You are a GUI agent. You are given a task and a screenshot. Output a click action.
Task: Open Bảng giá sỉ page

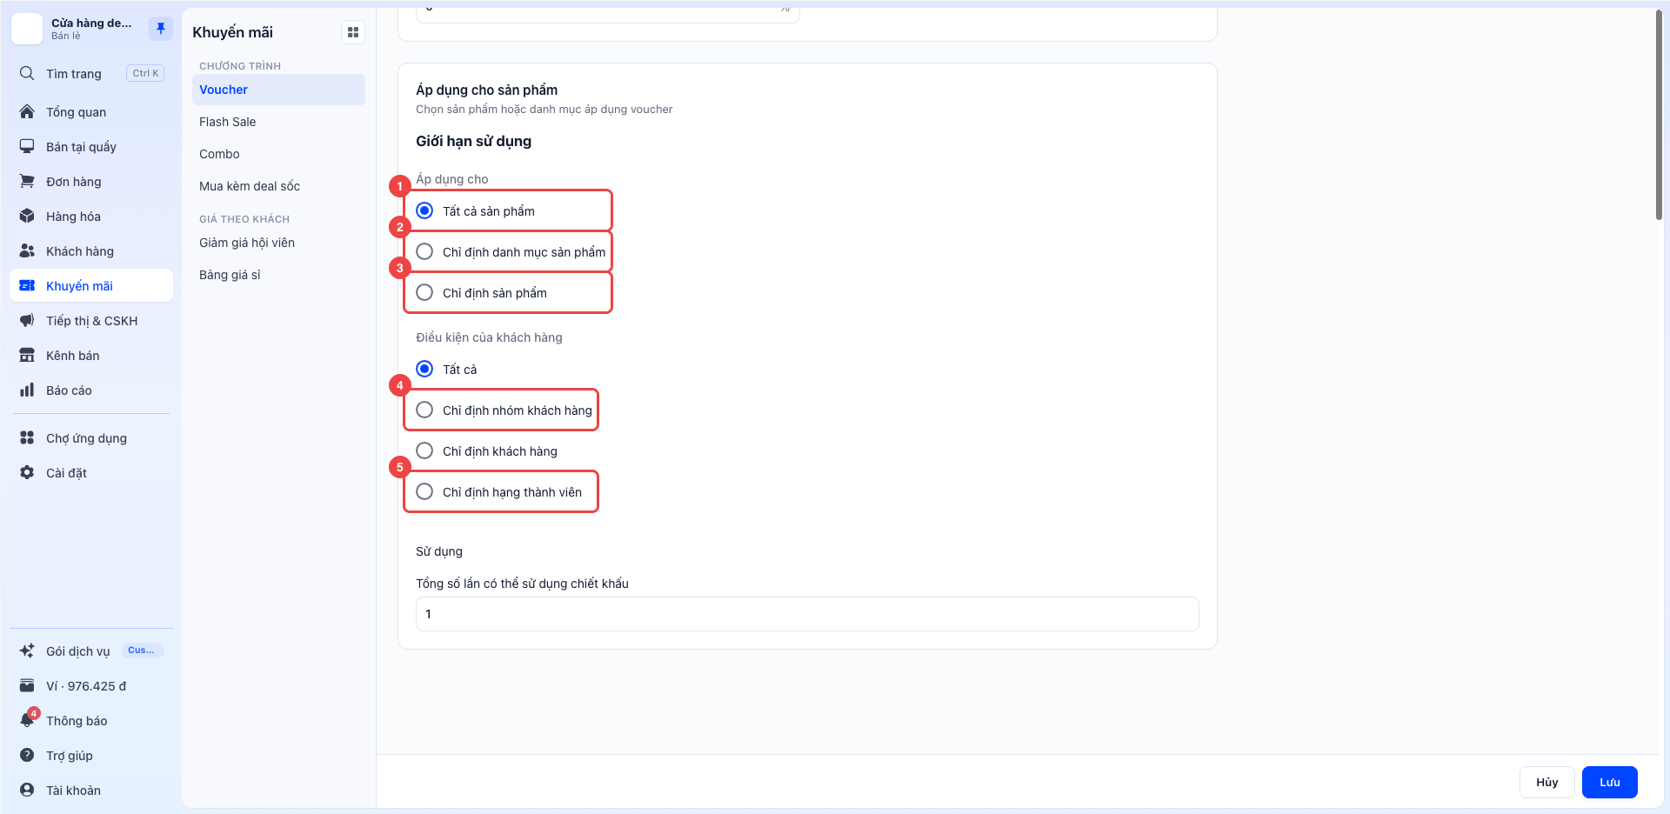278,275
